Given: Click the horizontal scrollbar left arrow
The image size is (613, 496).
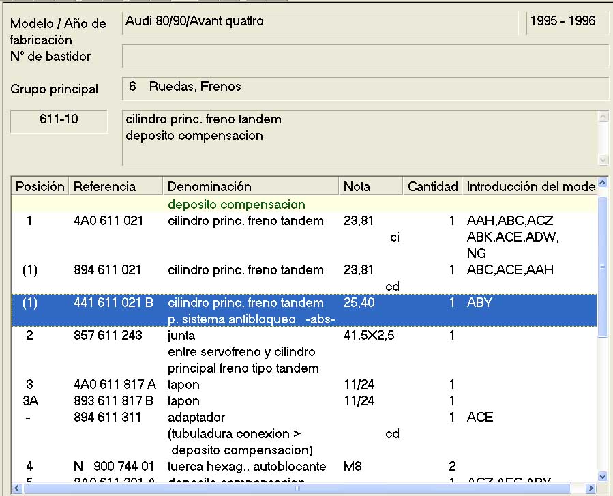Looking at the screenshot, I should (x=17, y=488).
